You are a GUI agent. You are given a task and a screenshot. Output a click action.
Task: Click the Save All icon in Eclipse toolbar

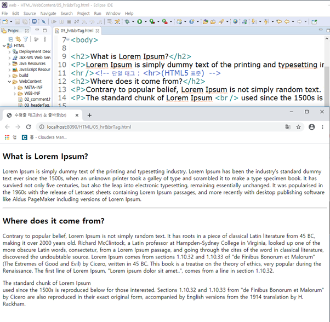tap(25, 22)
